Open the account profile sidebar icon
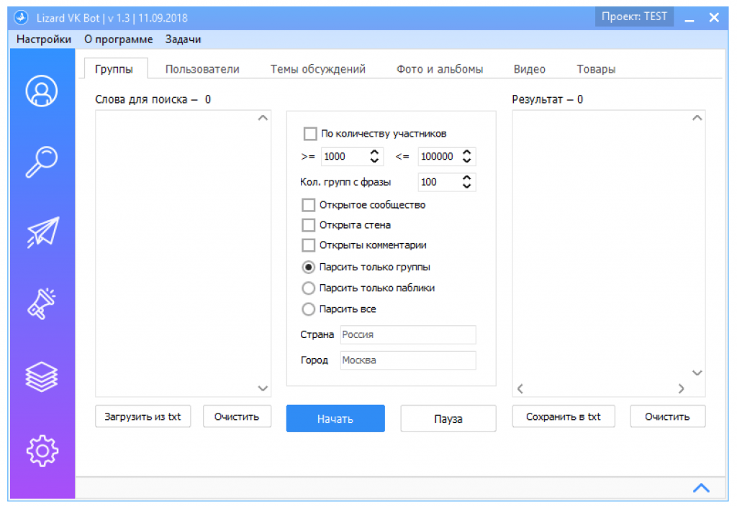Image resolution: width=737 pixels, height=507 pixels. (x=42, y=91)
